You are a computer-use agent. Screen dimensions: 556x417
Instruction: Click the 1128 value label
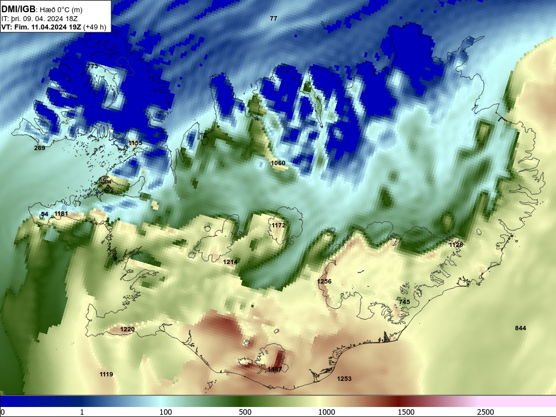coord(456,245)
